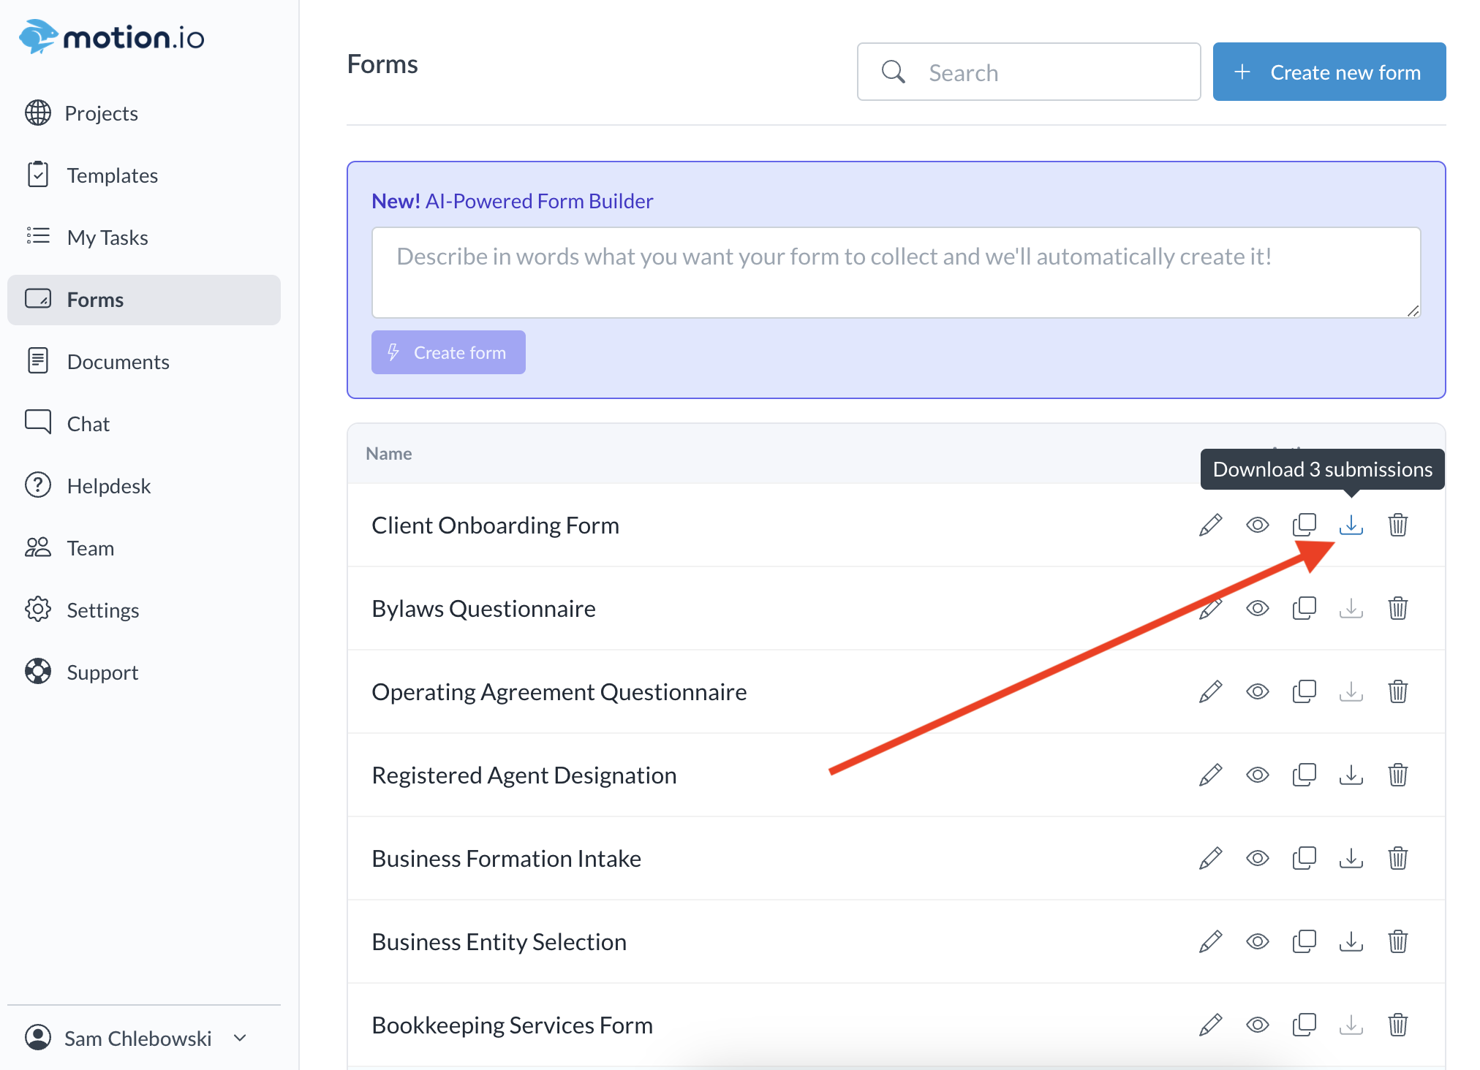1480x1070 pixels.
Task: Duplicate the Operating Agreement Questionnaire form
Action: tap(1304, 691)
